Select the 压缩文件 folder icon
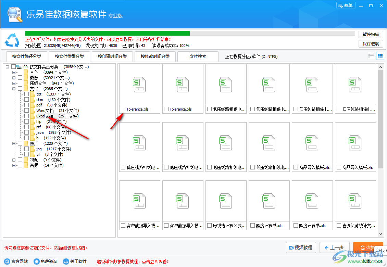Screen dimensions: 387x267 (x=26, y=83)
